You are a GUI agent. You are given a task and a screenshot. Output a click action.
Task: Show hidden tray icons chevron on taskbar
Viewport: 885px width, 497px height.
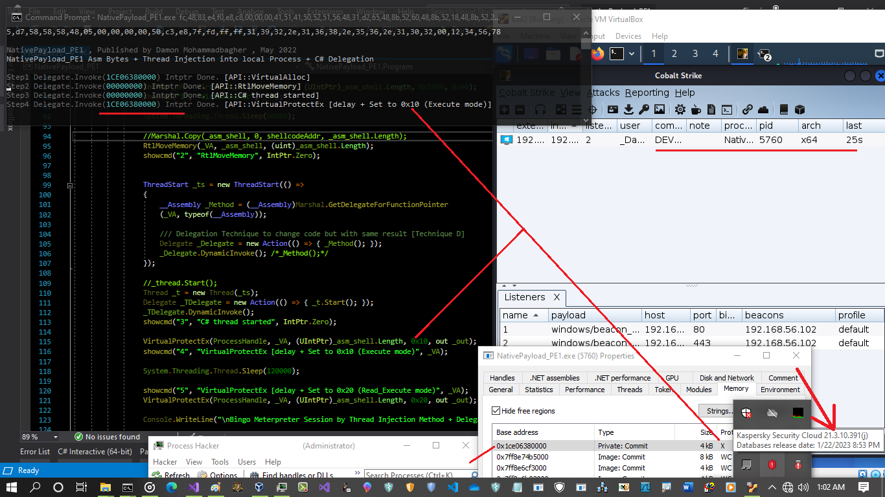tap(772, 487)
